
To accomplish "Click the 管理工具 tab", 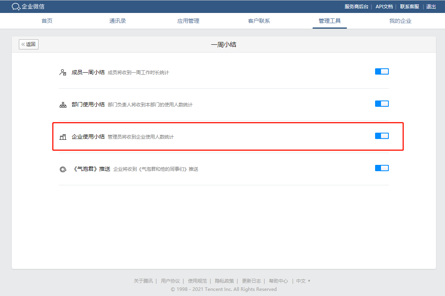I will (330, 21).
